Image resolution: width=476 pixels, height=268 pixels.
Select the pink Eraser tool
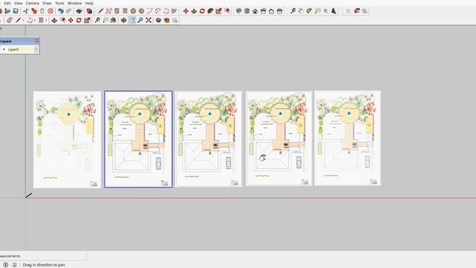point(10,20)
